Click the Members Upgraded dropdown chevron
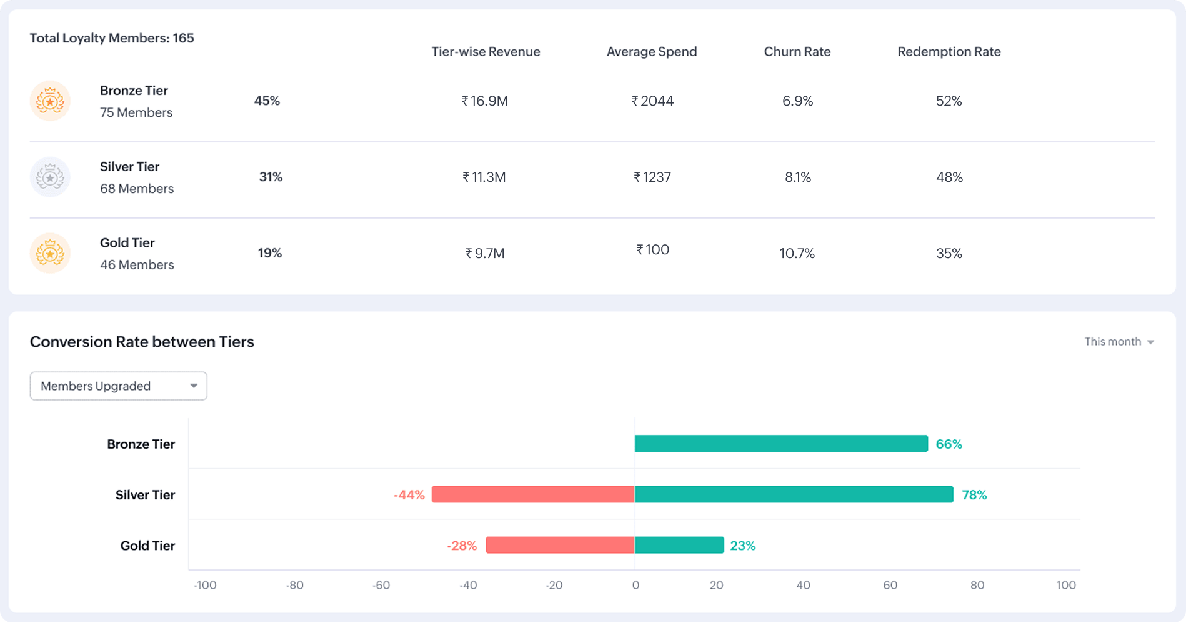The image size is (1186, 623). pyautogui.click(x=194, y=386)
